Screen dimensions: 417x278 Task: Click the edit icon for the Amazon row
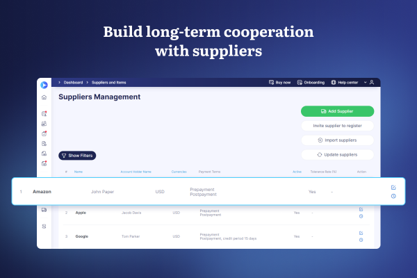(x=393, y=187)
